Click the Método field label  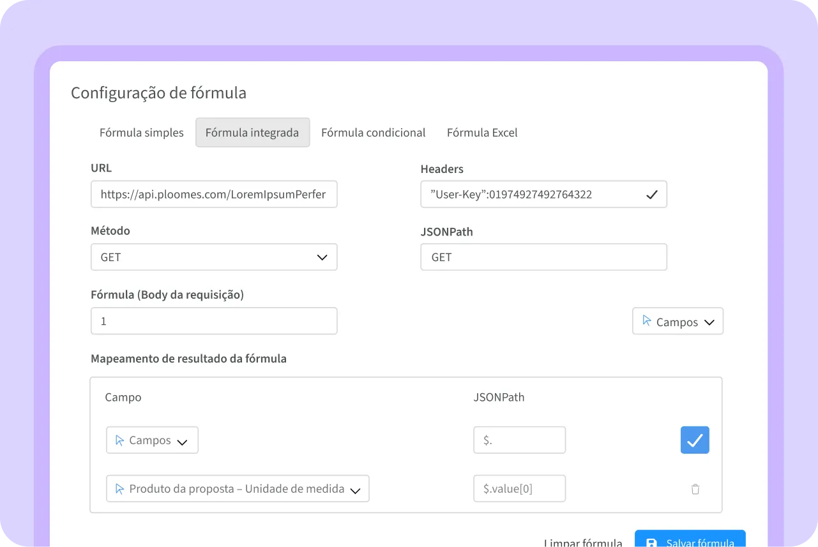tap(110, 231)
